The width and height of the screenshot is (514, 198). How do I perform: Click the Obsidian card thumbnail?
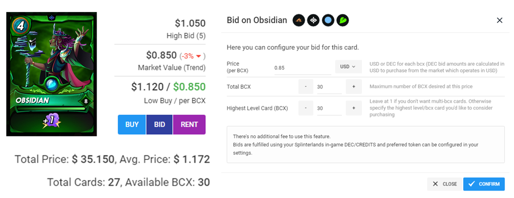52,74
